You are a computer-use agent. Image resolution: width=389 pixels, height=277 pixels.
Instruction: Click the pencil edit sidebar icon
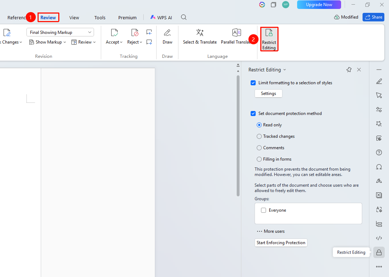coord(379,81)
